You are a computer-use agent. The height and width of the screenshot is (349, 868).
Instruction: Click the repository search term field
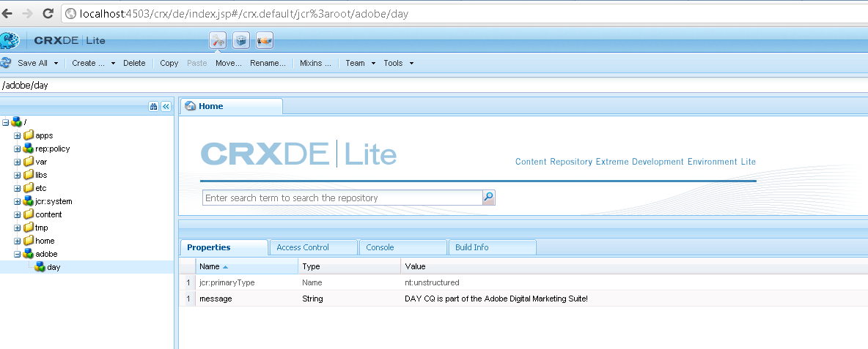(x=342, y=198)
